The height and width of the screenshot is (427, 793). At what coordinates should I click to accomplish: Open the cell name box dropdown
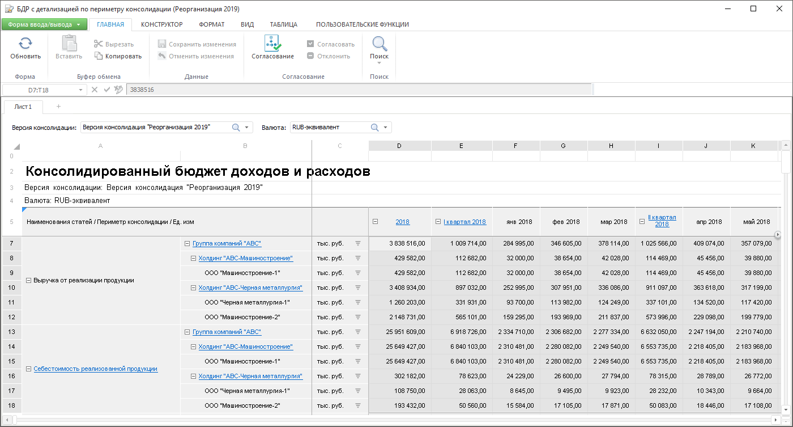pos(80,90)
